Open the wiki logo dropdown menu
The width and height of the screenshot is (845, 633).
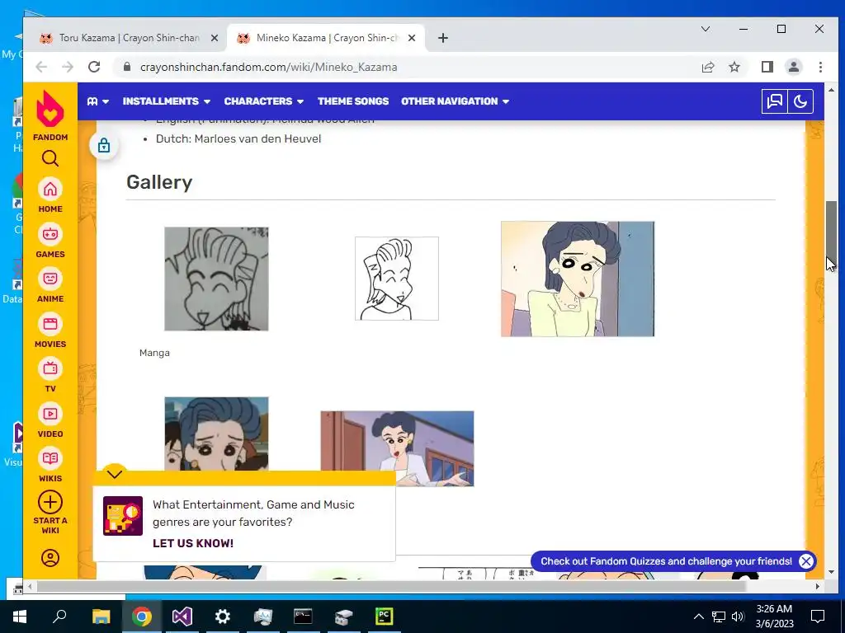98,101
